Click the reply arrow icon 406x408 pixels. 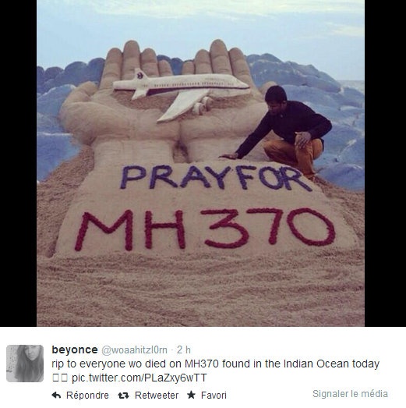point(56,396)
